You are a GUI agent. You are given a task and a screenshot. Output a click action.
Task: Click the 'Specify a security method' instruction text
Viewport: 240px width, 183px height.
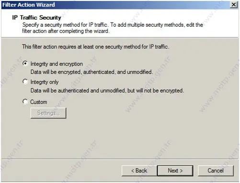tap(66, 25)
